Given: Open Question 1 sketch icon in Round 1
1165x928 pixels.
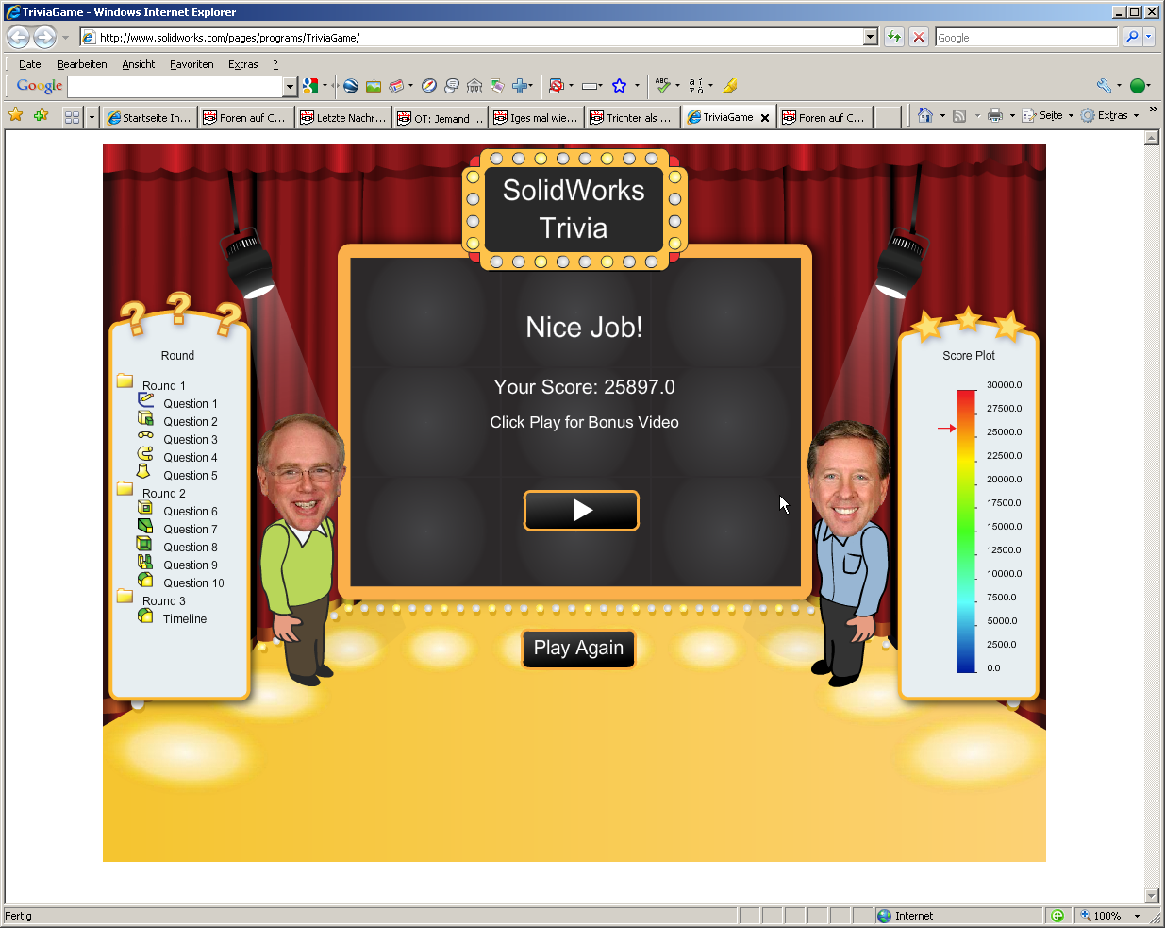Looking at the screenshot, I should tap(145, 401).
